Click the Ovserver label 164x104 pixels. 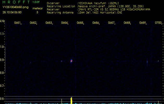tap(53, 3)
